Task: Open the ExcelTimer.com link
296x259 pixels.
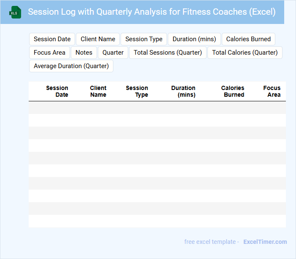Action: click(x=265, y=242)
